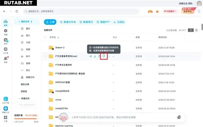Open more actions for PTE全套备考资料(new) row

pos(109,56)
